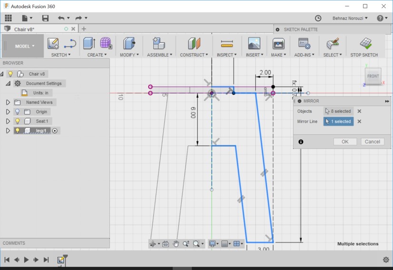Viewport: 393px width, 270px height.
Task: Select the Line sketch tool icon
Action: click(70, 43)
